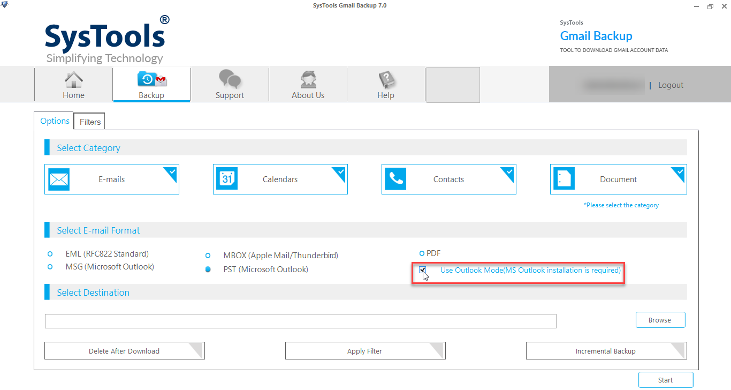
Task: Toggle the E-mails category checkmark
Action: [172, 172]
